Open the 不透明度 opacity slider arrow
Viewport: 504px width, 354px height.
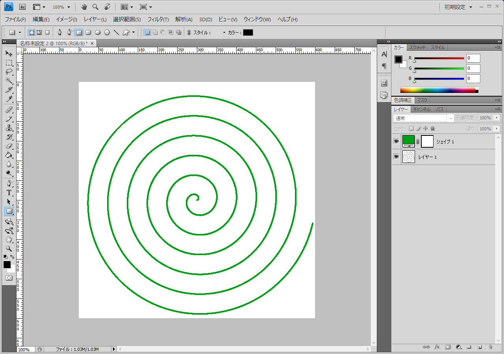click(497, 118)
